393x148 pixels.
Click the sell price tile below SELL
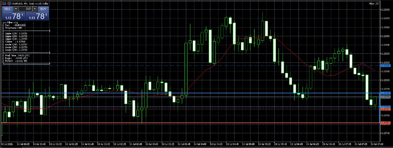14,16
